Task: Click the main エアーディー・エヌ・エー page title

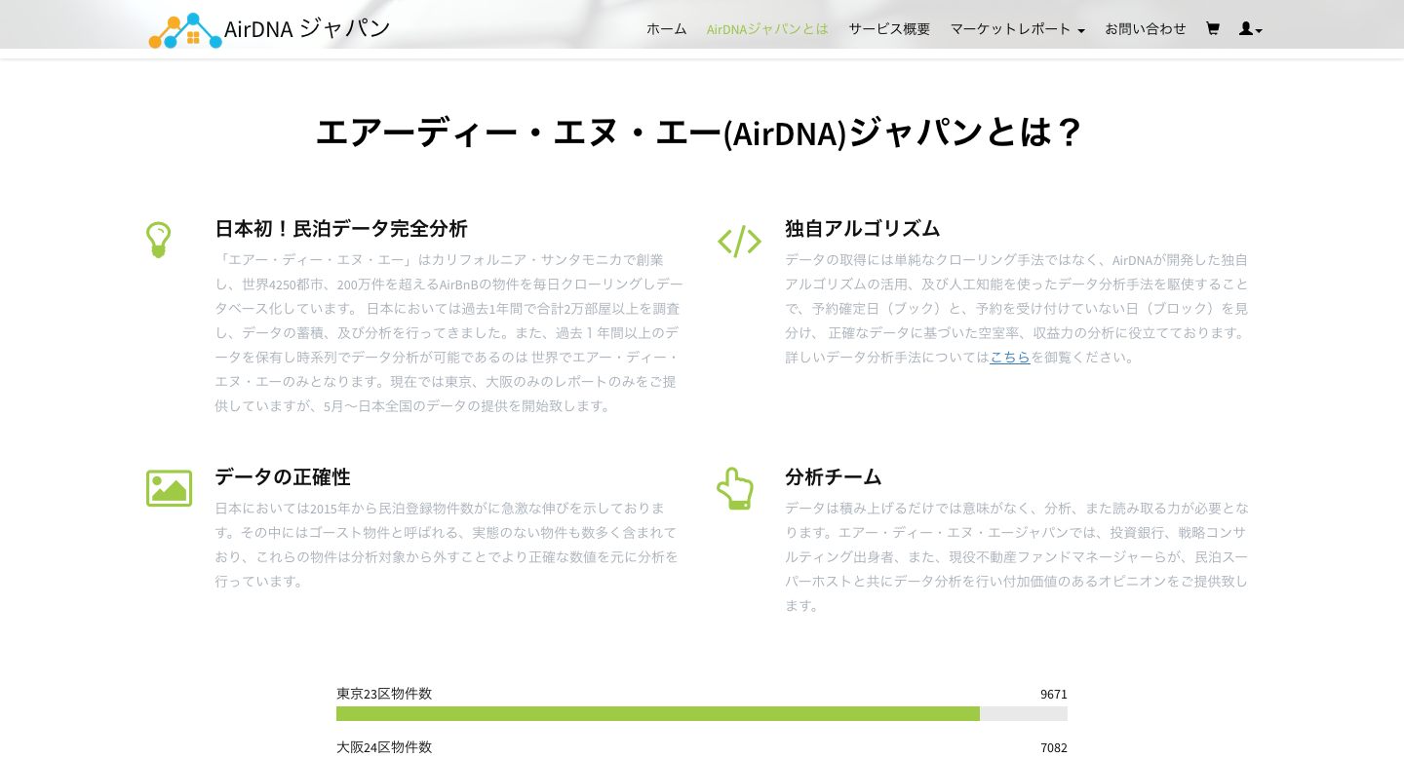Action: tap(700, 132)
